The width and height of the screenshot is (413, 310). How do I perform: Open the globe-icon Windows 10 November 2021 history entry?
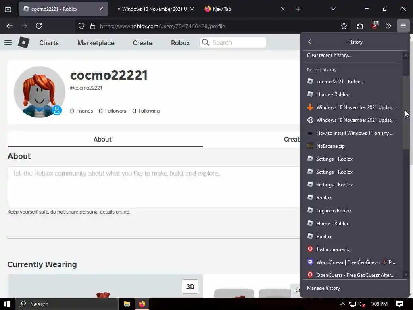pos(352,120)
